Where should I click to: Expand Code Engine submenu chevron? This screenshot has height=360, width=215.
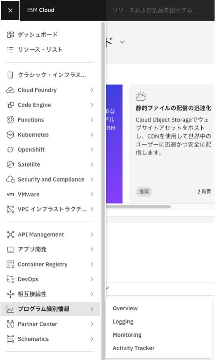click(x=92, y=105)
